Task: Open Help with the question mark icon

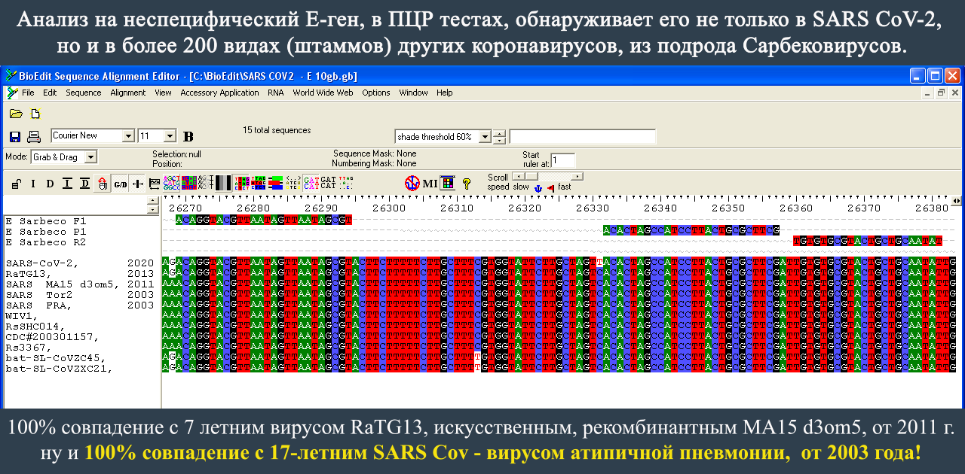Action: (466, 183)
